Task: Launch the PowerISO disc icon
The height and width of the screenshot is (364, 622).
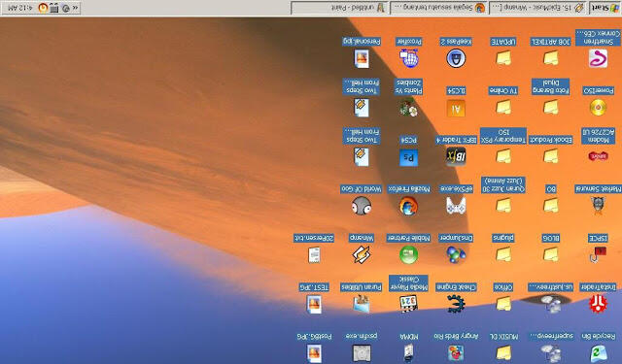Action: (598, 108)
